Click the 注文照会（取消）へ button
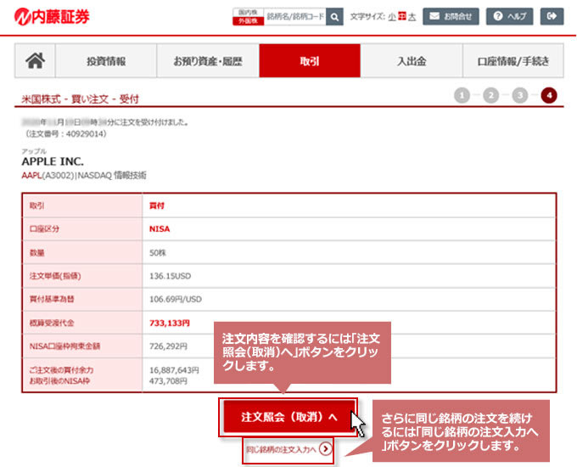577x467 pixels. tap(288, 417)
